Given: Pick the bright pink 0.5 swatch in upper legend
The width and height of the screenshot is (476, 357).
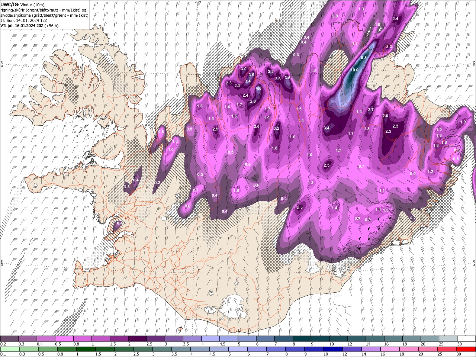Looking at the screenshot, I should (64, 339).
